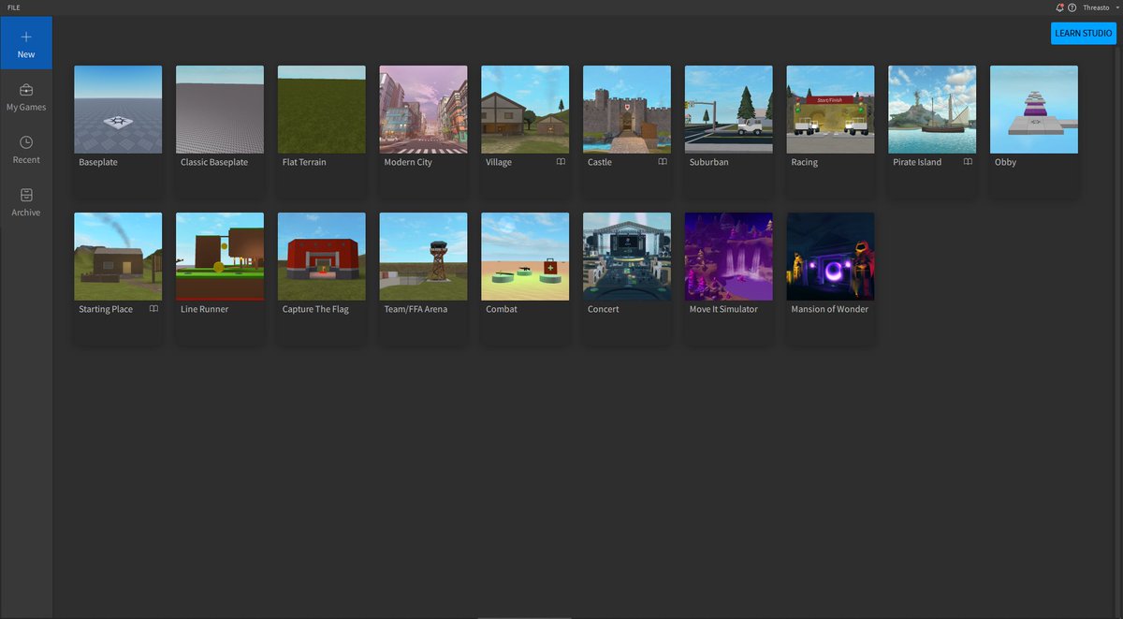Open the notifications bell icon
Screen dimensions: 1123x619
click(x=1059, y=7)
